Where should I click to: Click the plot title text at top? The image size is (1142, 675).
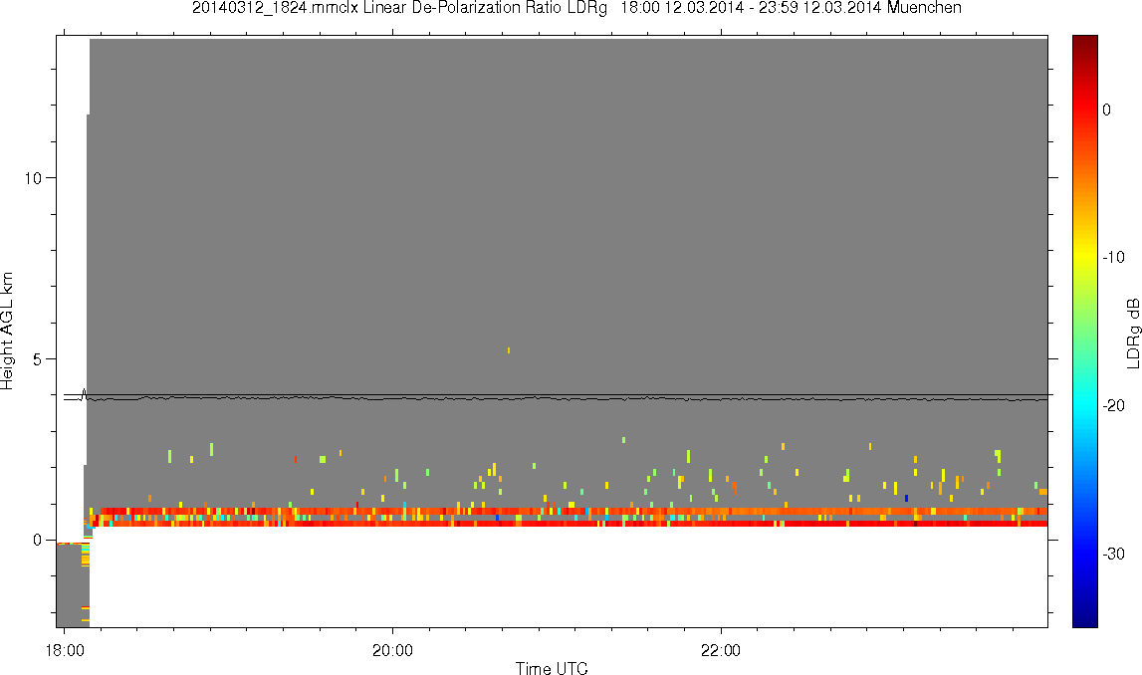(576, 8)
